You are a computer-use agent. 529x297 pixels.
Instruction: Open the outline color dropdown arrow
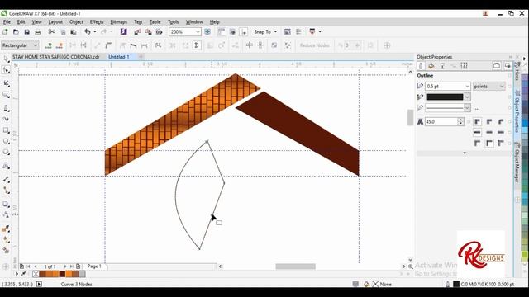pos(467,97)
